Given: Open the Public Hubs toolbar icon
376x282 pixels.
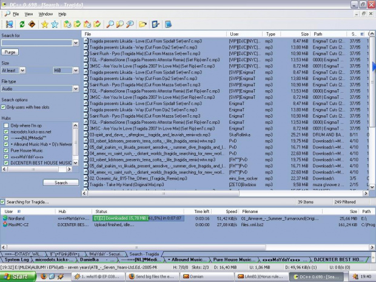Looking at the screenshot, I should (x=9, y=24).
